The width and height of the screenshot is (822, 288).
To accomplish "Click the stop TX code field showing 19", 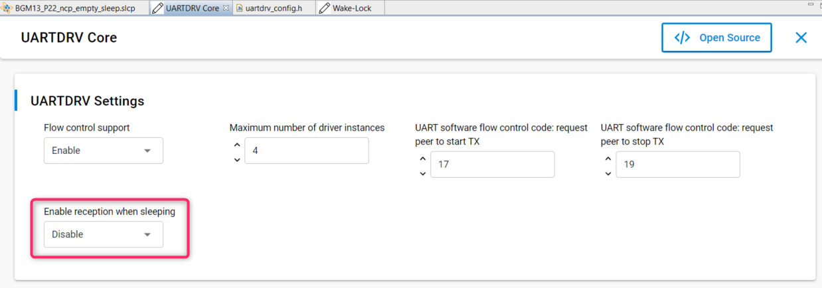I will (x=677, y=165).
